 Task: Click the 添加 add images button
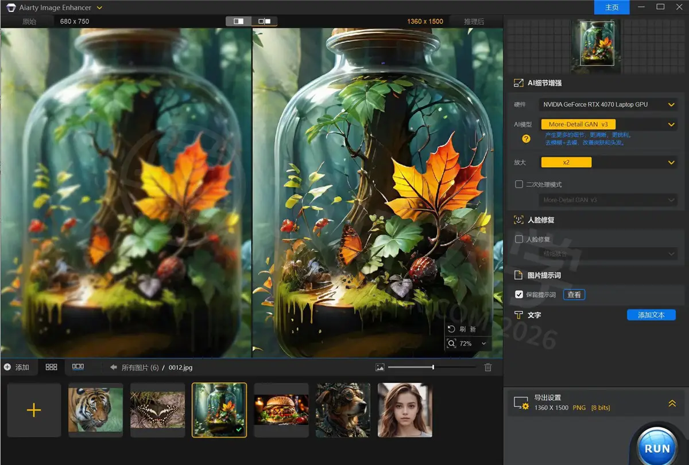17,367
